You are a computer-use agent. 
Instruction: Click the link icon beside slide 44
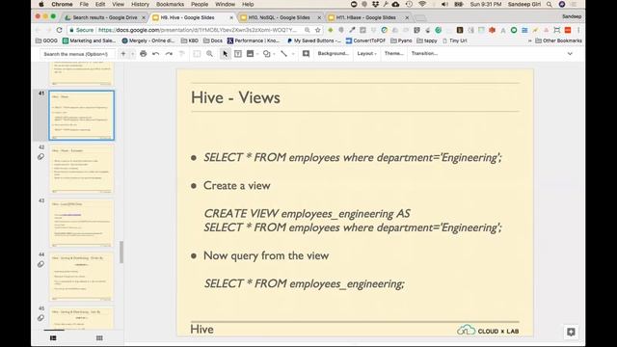click(40, 264)
